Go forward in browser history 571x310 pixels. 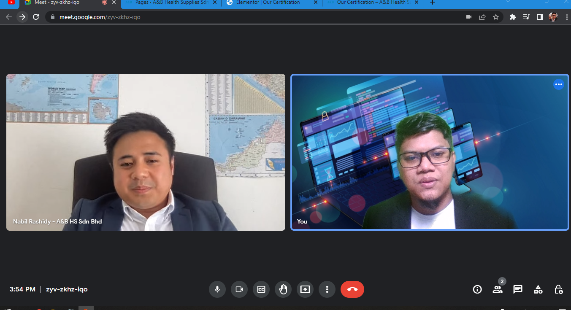[x=22, y=17]
